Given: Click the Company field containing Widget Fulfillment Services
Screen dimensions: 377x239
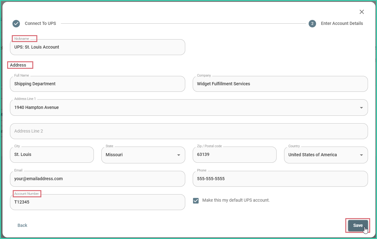Looking at the screenshot, I should pos(280,84).
